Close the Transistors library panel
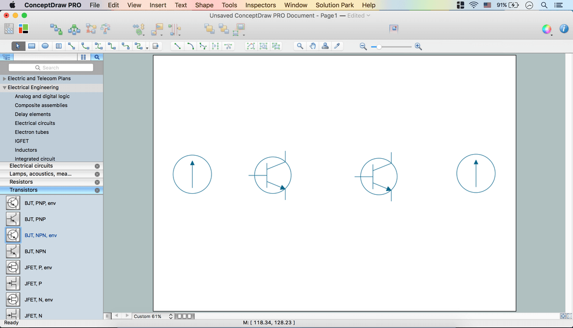 [x=97, y=191]
